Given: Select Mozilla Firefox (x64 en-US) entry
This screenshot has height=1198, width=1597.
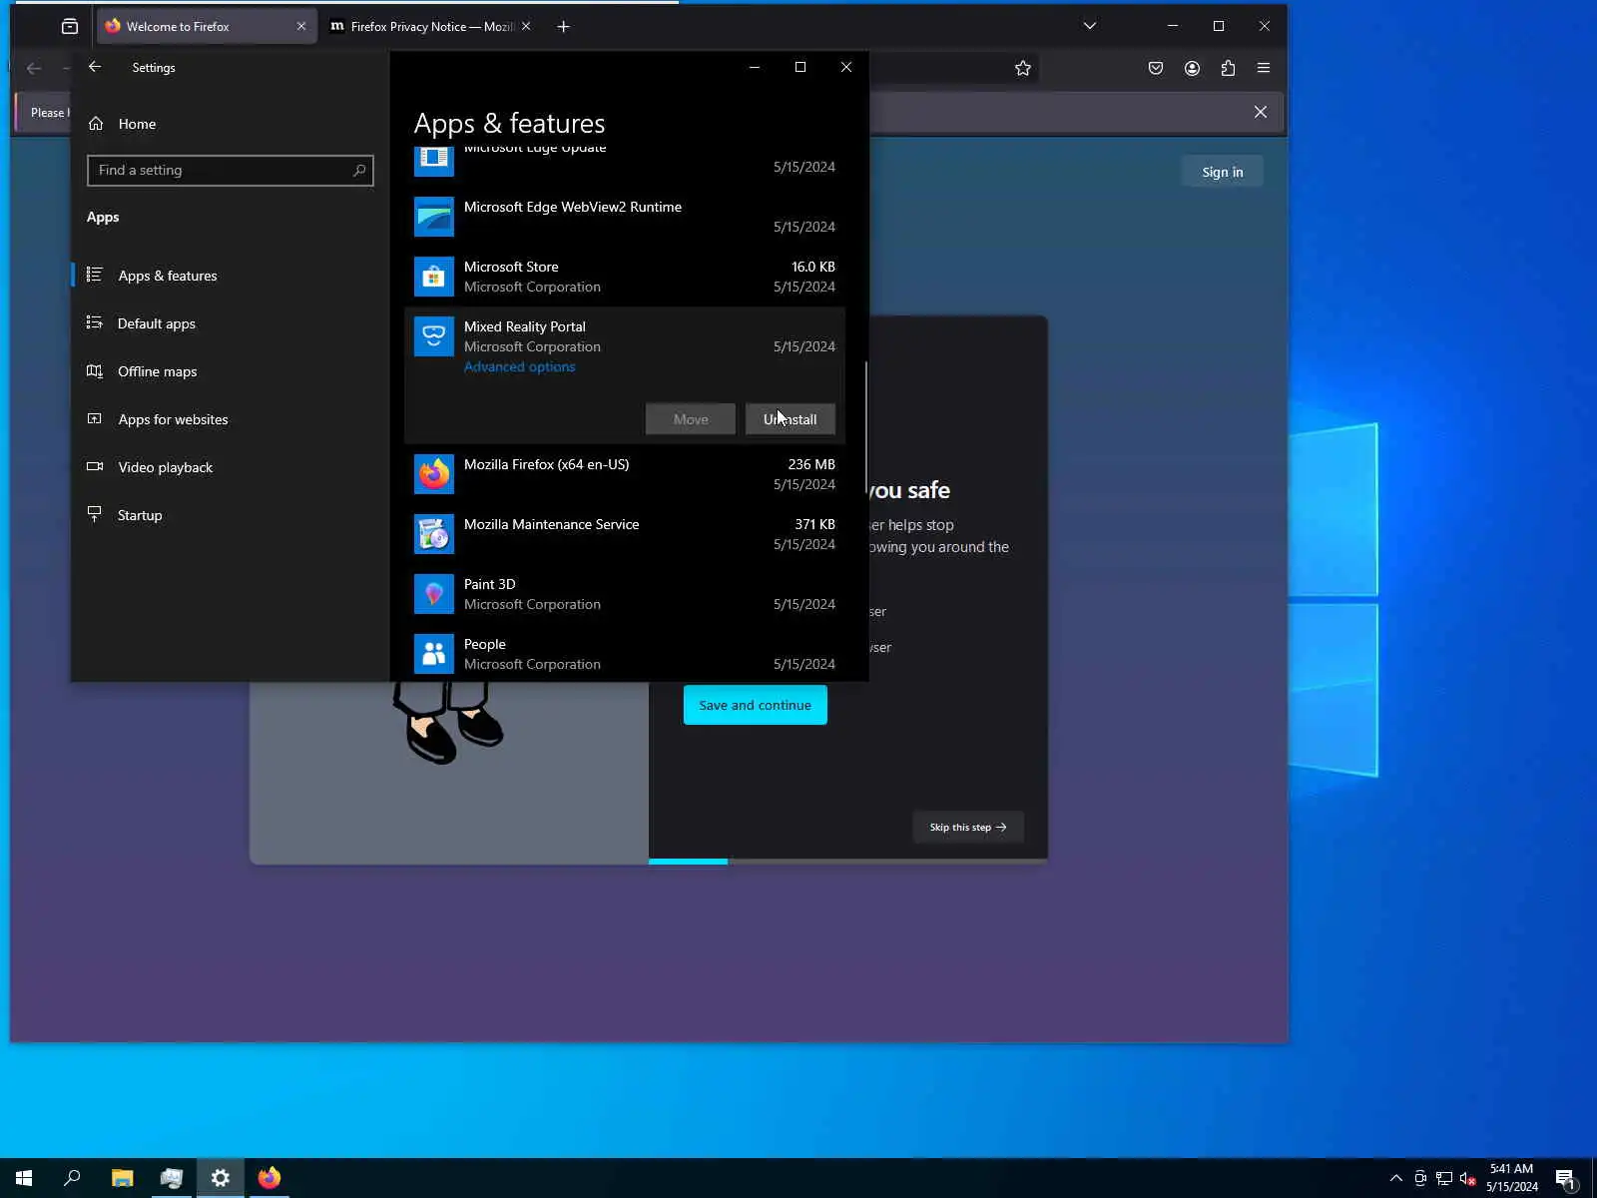Looking at the screenshot, I should pyautogui.click(x=625, y=474).
